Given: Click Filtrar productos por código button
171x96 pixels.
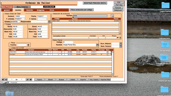Looking at the screenshot, I should (81, 10).
